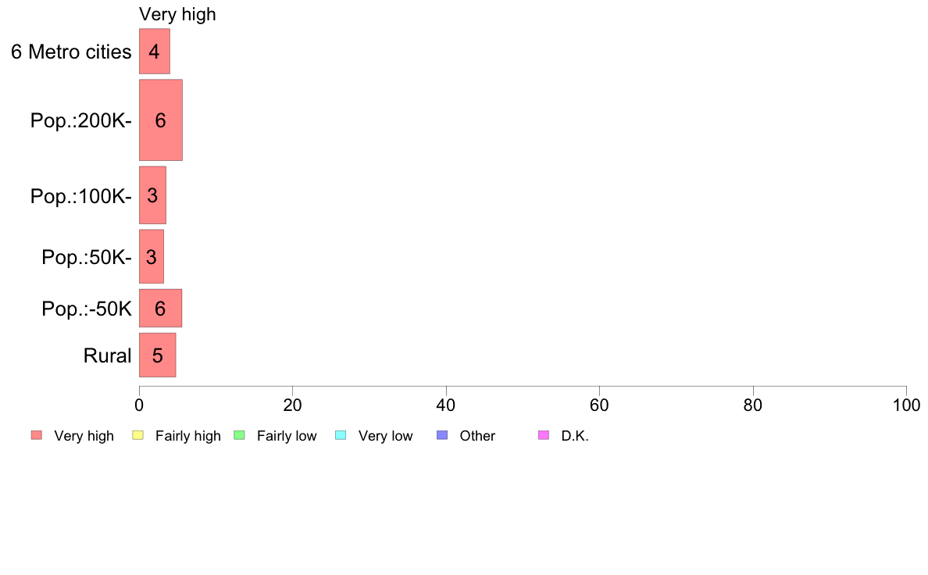
Task: Click the Very low legend text
Action: click(385, 436)
